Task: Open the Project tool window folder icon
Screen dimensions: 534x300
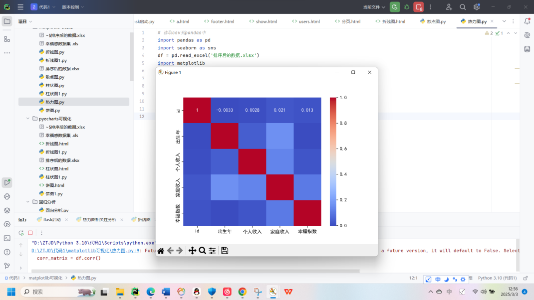Action: [x=7, y=21]
